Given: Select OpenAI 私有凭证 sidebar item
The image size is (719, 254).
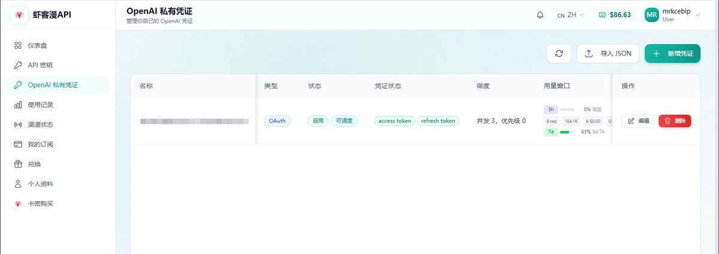Looking at the screenshot, I should 58,85.
